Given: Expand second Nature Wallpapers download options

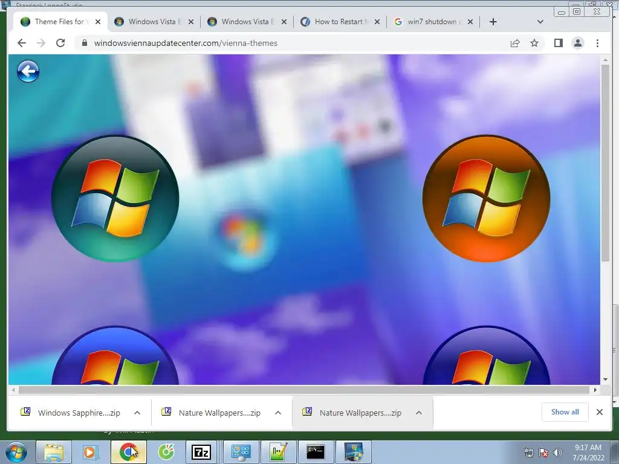Looking at the screenshot, I should [419, 413].
